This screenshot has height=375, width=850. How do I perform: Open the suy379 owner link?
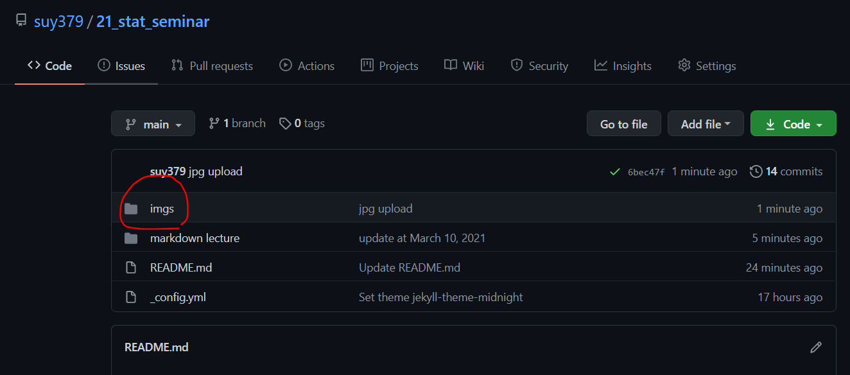(x=58, y=21)
